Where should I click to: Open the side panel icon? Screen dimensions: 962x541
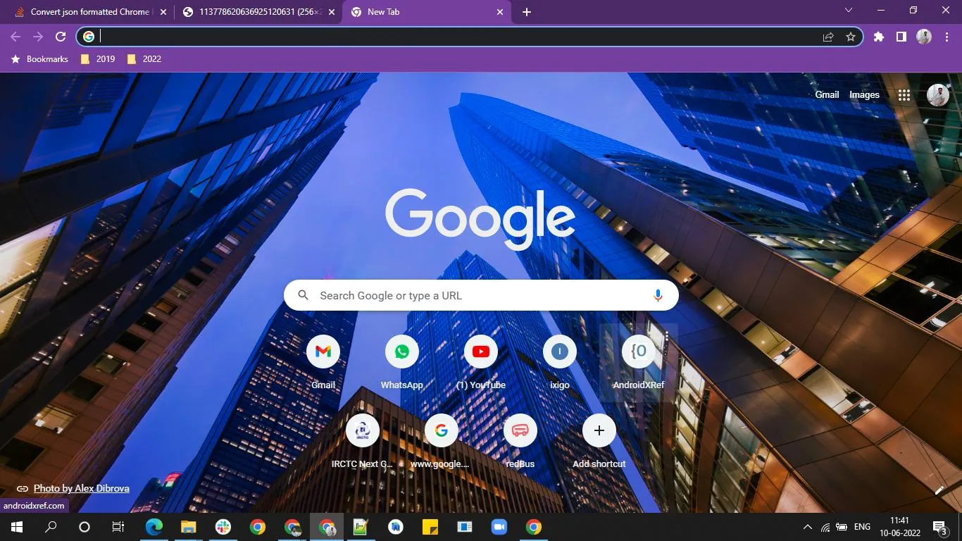pyautogui.click(x=901, y=37)
